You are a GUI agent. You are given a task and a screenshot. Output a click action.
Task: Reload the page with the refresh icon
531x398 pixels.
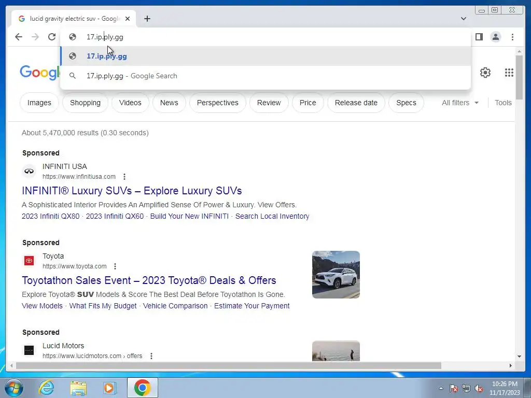(52, 37)
